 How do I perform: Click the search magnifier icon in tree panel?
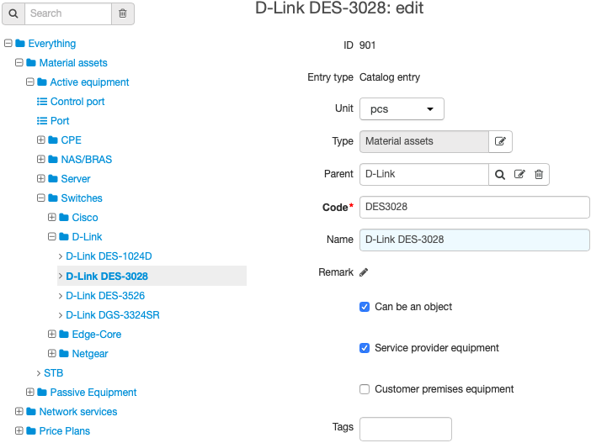click(x=13, y=13)
